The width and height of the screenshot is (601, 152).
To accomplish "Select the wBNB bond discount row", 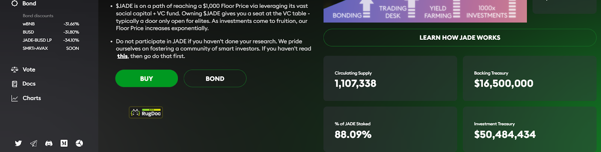I will point(51,24).
